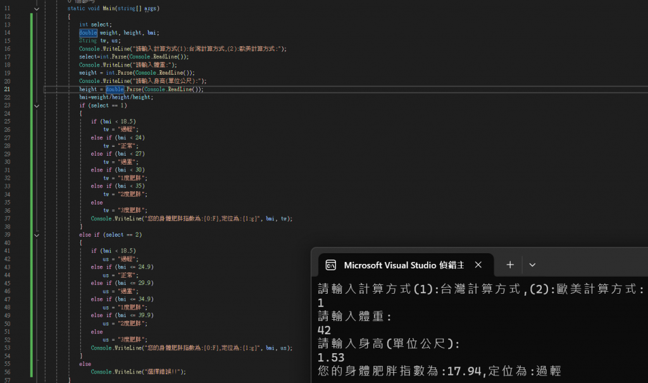Click console prompt 請輸入體重:

354,317
